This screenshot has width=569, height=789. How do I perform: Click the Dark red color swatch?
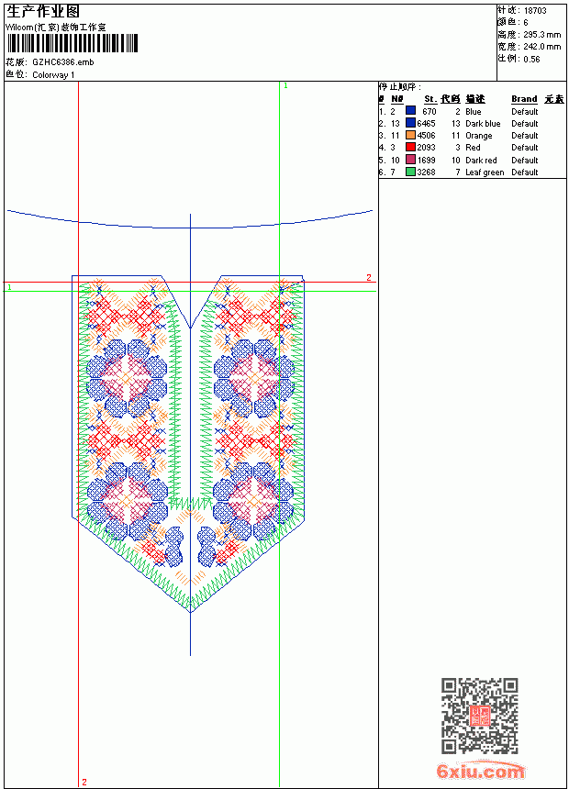click(x=410, y=160)
